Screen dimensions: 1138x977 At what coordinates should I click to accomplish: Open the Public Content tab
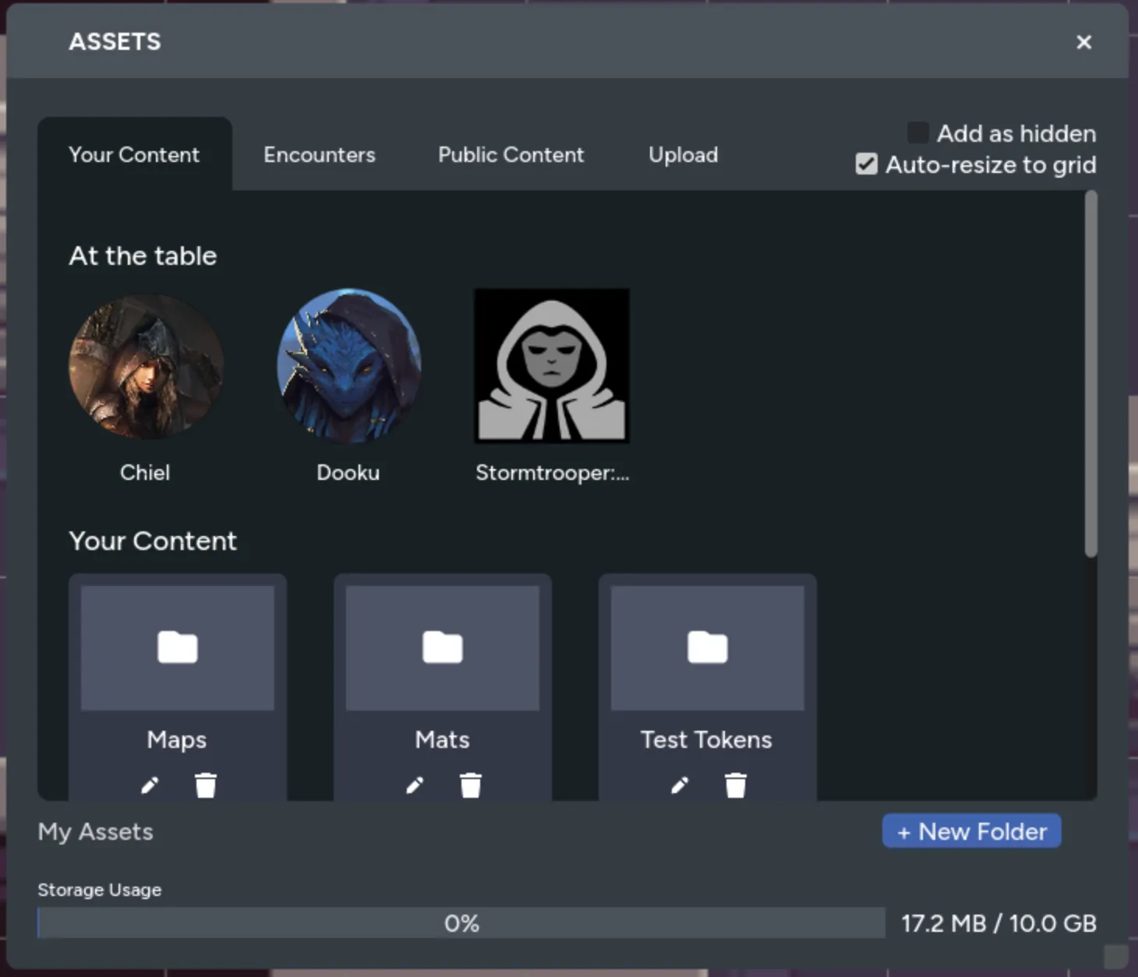[511, 154]
